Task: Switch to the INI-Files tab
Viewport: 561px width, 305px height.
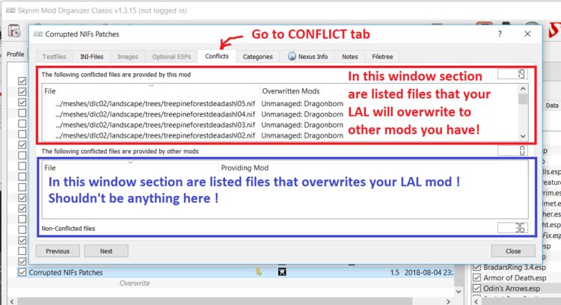Action: click(x=91, y=57)
